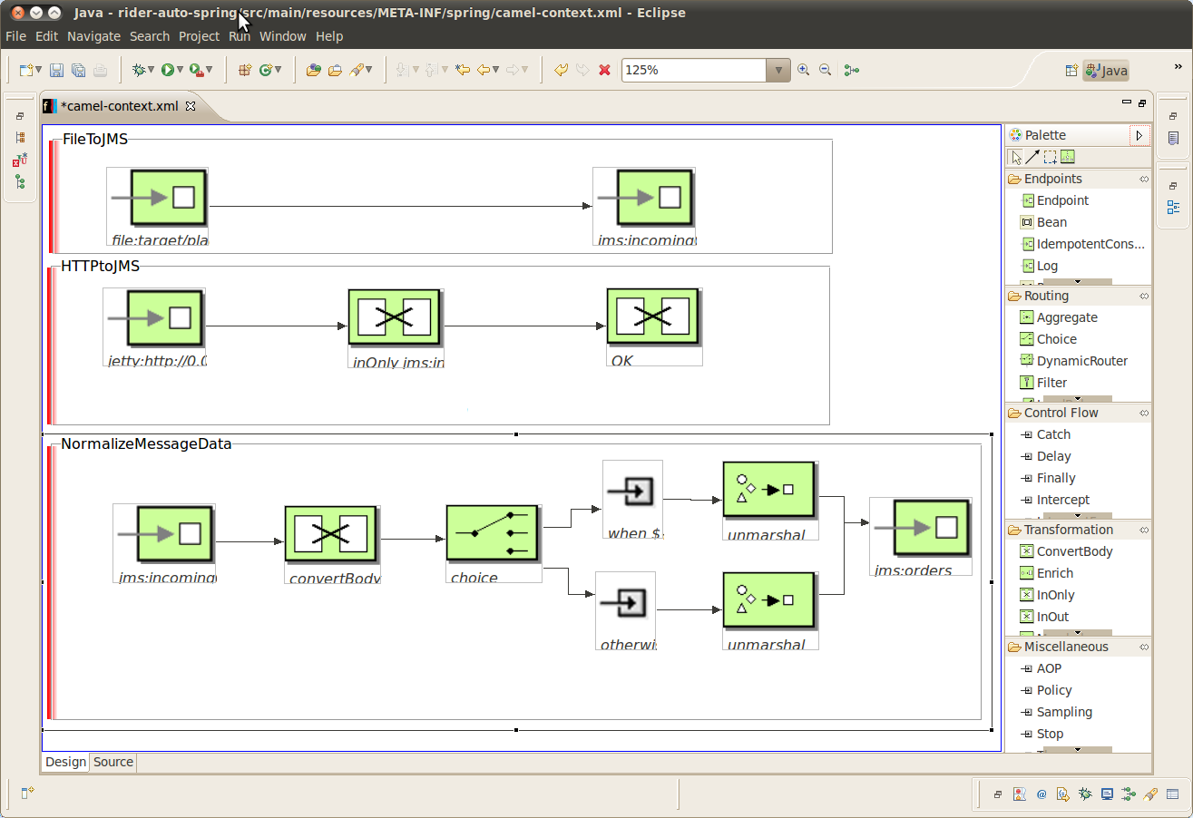The width and height of the screenshot is (1193, 818).
Task: Select the connection arrow tool in Palette
Action: (1032, 157)
